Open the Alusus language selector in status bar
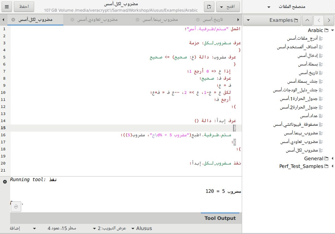The height and width of the screenshot is (234, 335). [142, 228]
